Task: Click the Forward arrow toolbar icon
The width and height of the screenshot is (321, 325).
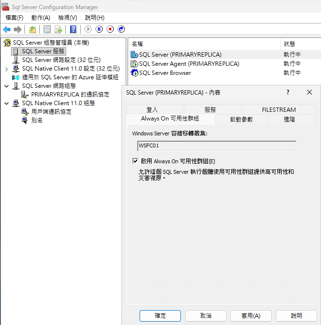Action: [x=18, y=29]
